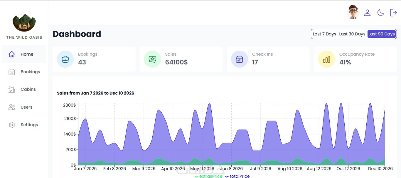Toggle dark mode with the moon icon
The width and height of the screenshot is (401, 178).
point(381,13)
